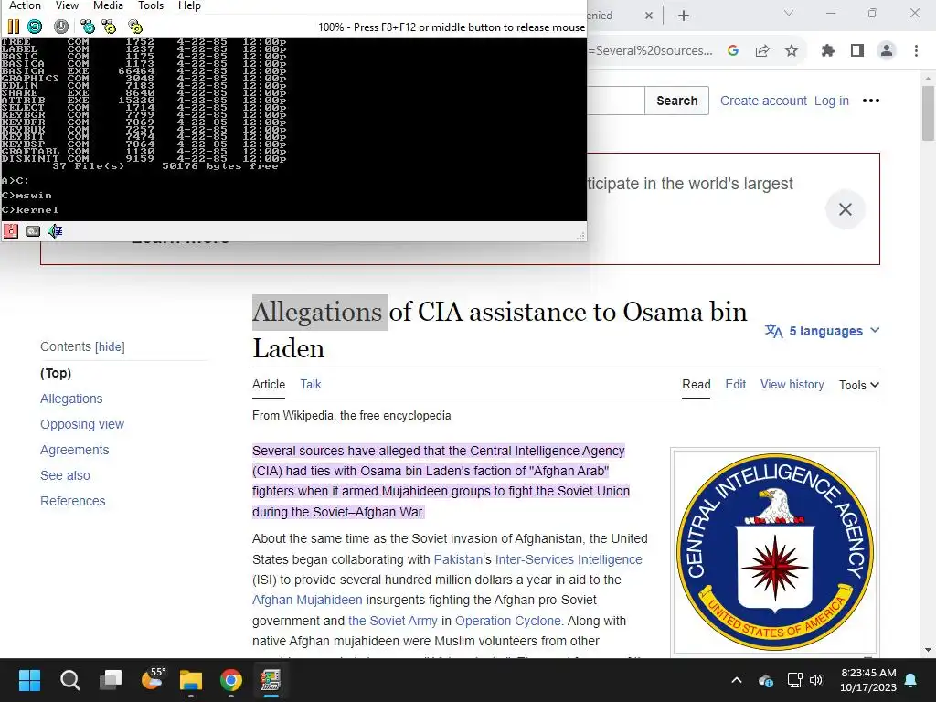Go to Opposing view section
936x702 pixels.
(81, 424)
